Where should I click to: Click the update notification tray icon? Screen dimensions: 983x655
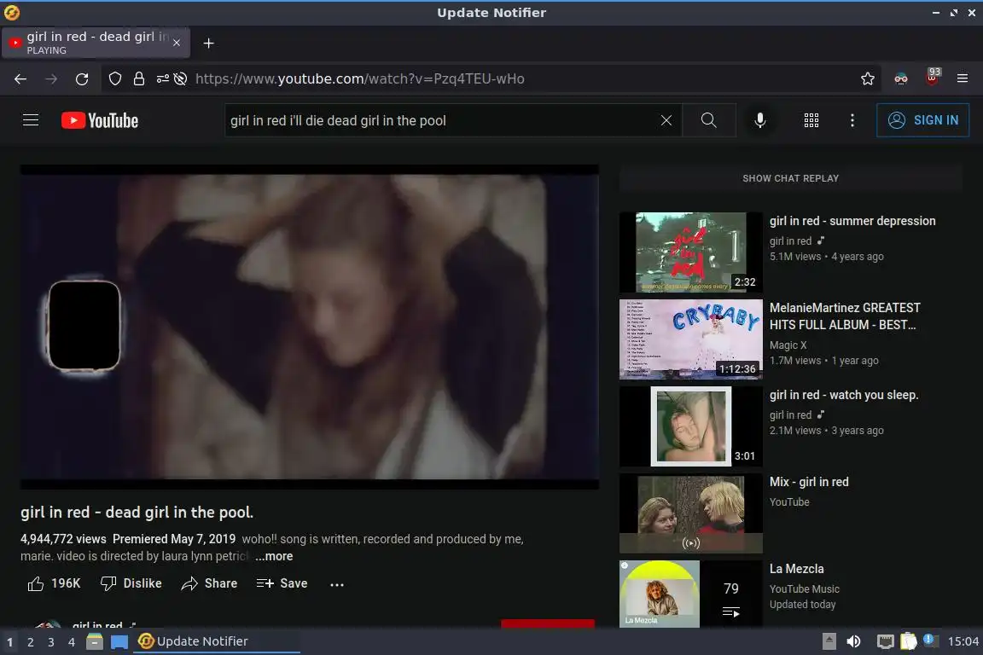point(930,640)
